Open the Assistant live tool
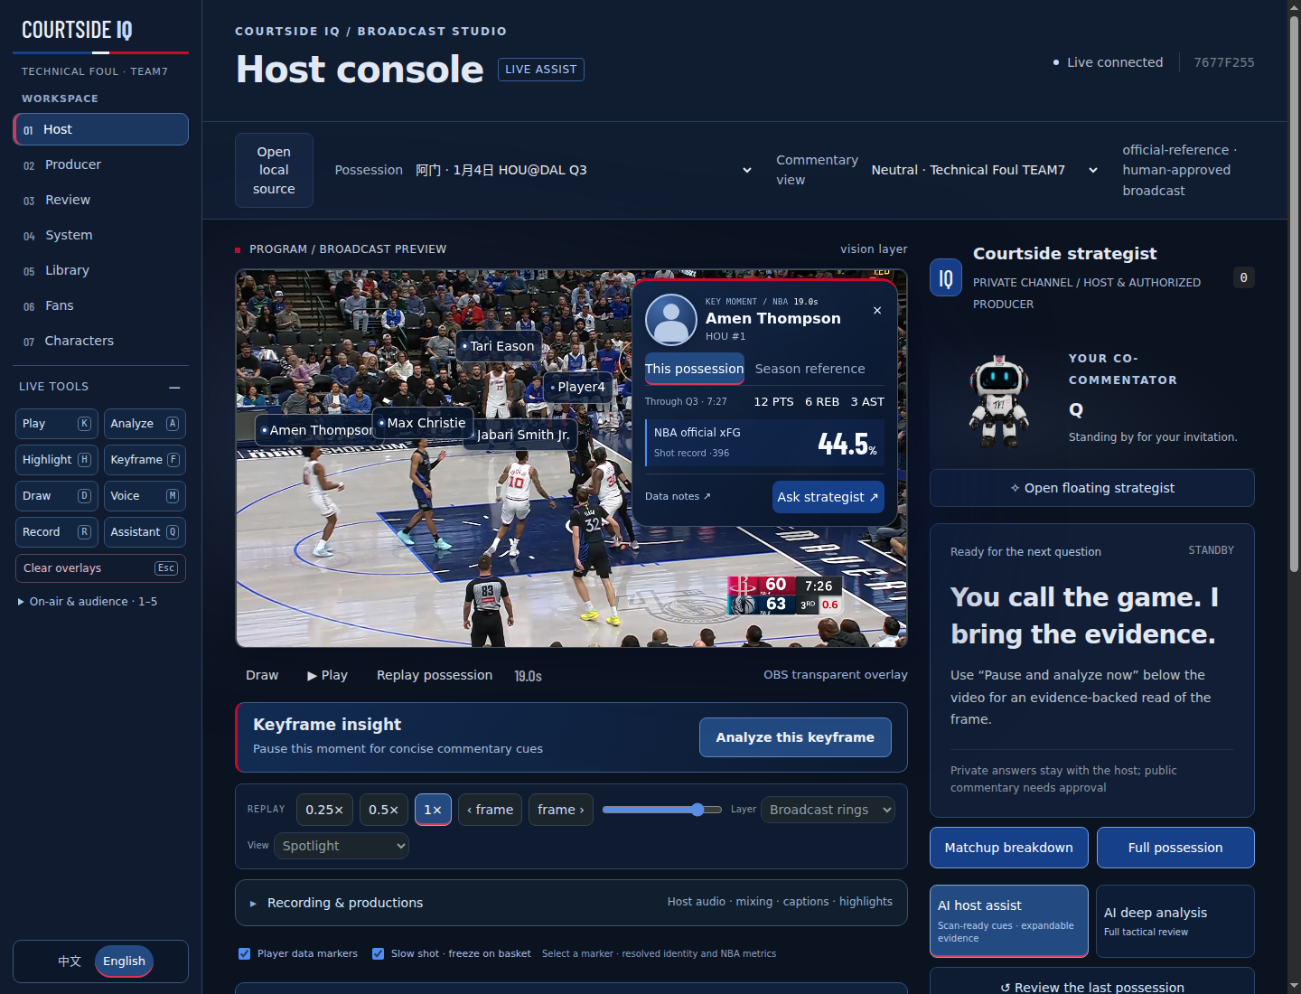Screen dimensions: 1301x994 point(145,532)
